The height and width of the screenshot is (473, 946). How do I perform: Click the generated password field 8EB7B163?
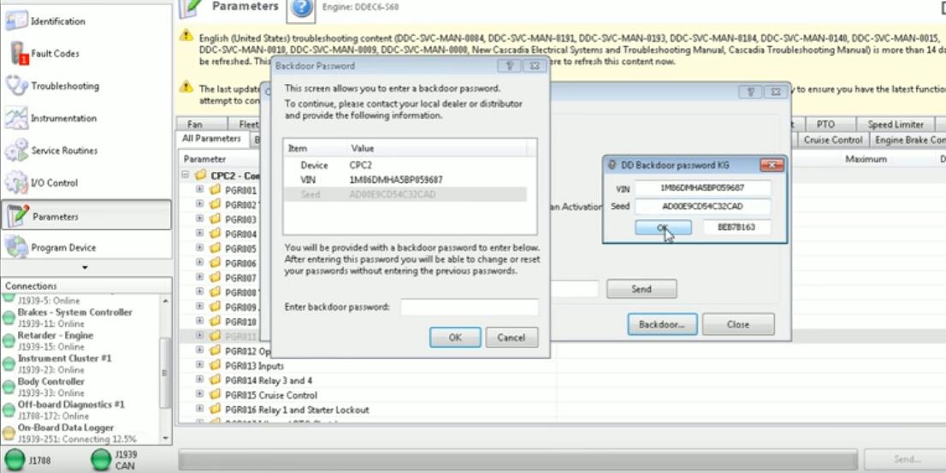coord(736,228)
